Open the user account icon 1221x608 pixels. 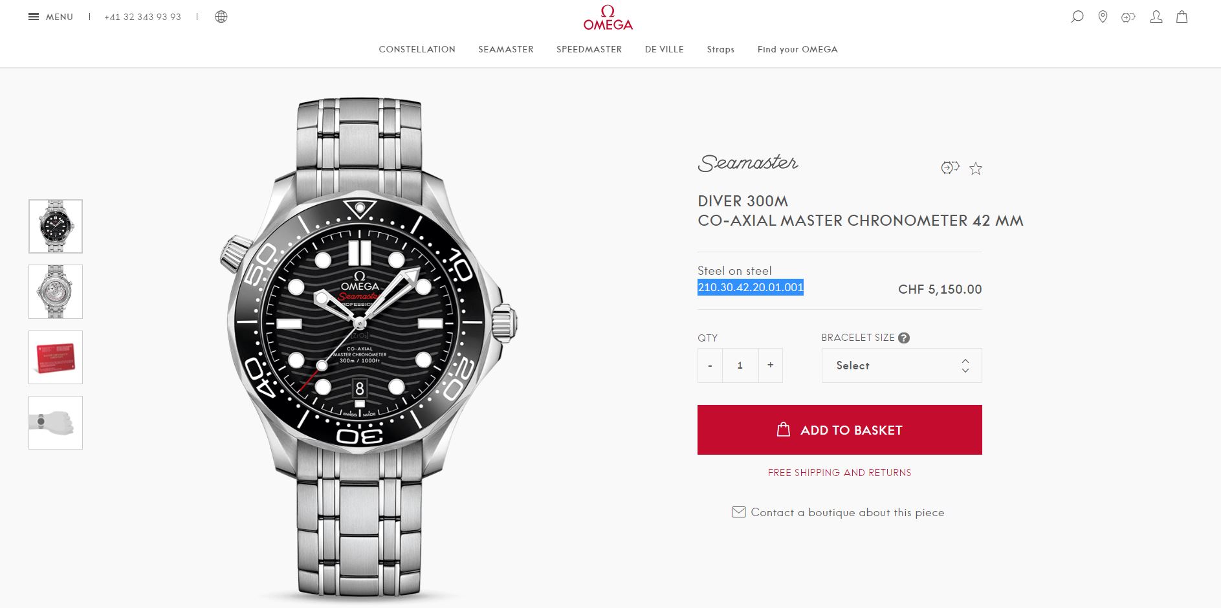(1156, 17)
